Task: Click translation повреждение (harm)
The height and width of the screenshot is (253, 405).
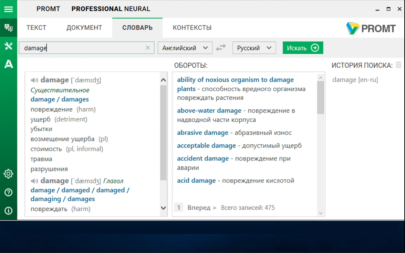Action: click(x=63, y=109)
